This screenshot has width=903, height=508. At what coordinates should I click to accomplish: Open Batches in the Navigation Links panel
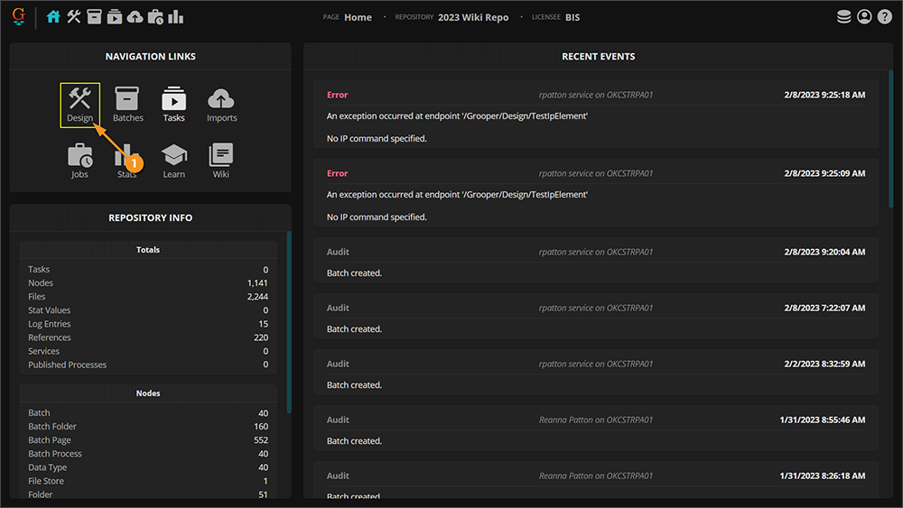(x=127, y=105)
